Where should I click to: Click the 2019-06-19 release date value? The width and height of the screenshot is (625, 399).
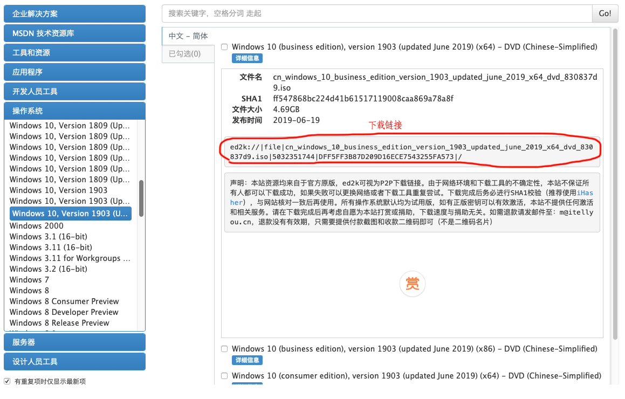(x=296, y=120)
